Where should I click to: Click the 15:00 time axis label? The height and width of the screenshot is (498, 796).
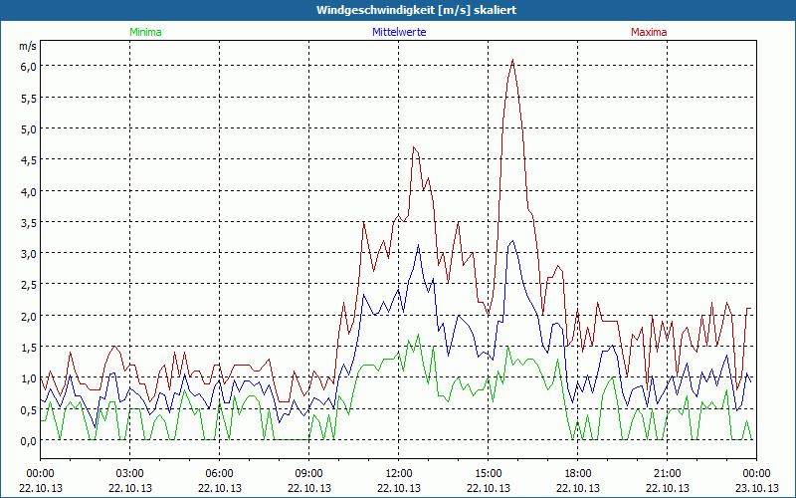pos(488,474)
